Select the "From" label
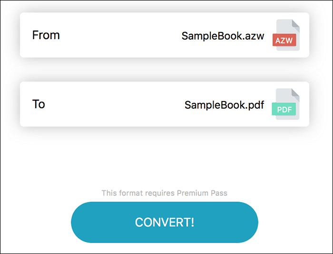This screenshot has height=254, width=333. (46, 35)
